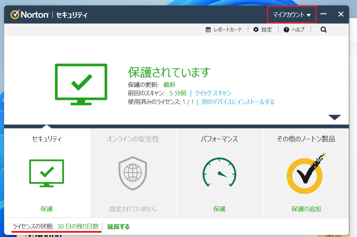
Task: Click the Norton logo in title bar
Action: pos(30,15)
